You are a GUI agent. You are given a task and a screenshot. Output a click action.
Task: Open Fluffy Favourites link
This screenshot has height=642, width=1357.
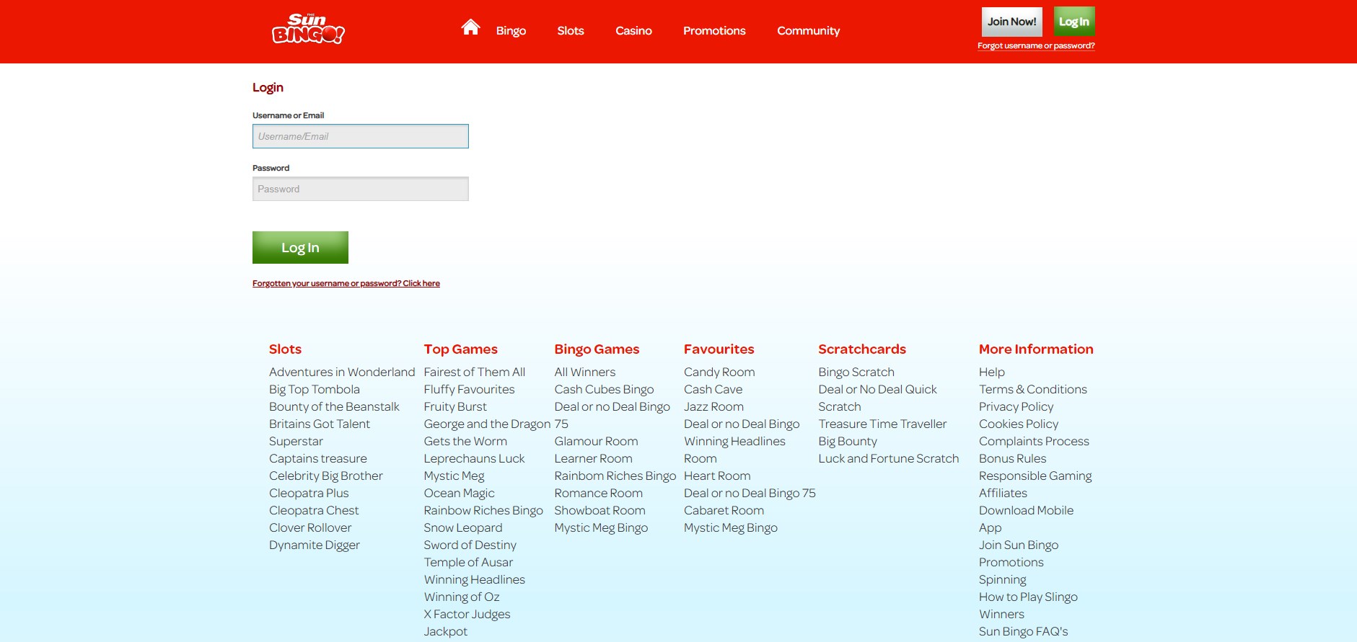(470, 389)
